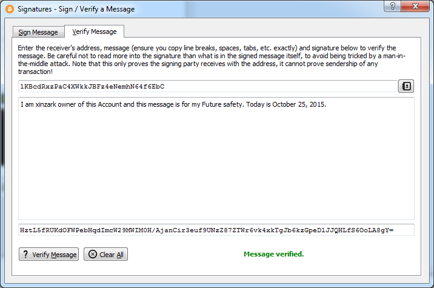Click the Verify Message button
The width and height of the screenshot is (434, 288).
48,254
